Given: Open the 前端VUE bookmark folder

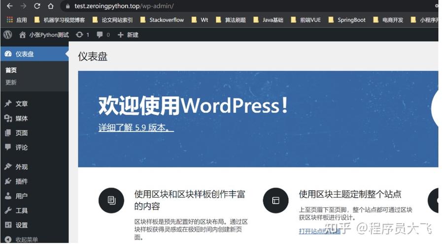Looking at the screenshot, I should [x=306, y=20].
